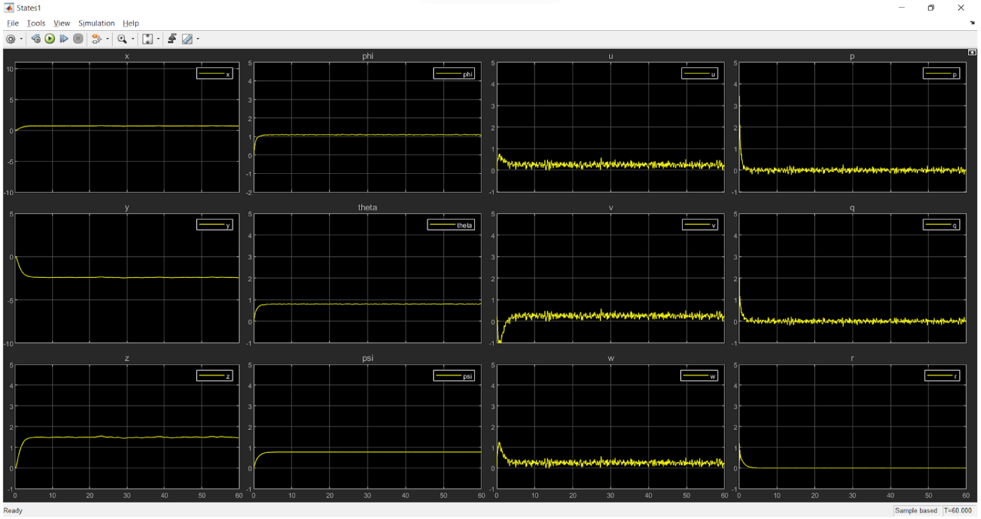981x519 pixels.
Task: Toggle the phi signal legend entry
Action: pyautogui.click(x=454, y=74)
